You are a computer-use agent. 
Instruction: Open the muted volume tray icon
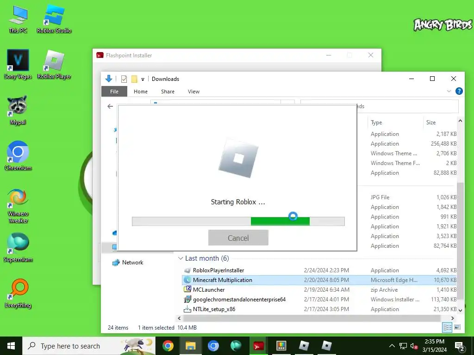(x=414, y=346)
